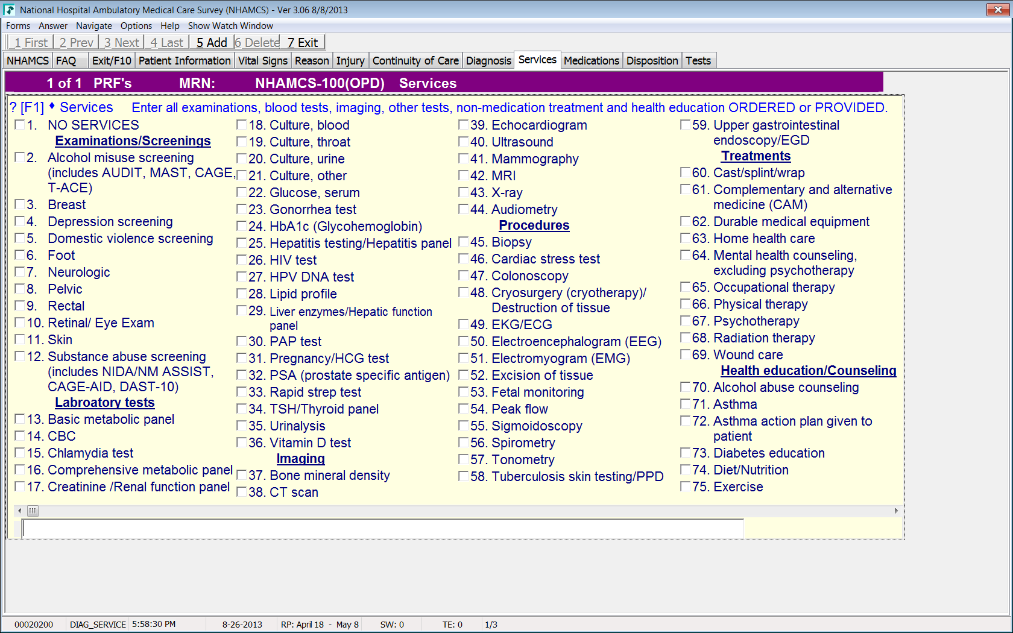Switch to the Vital Signs tab
Image resolution: width=1013 pixels, height=633 pixels.
point(262,61)
